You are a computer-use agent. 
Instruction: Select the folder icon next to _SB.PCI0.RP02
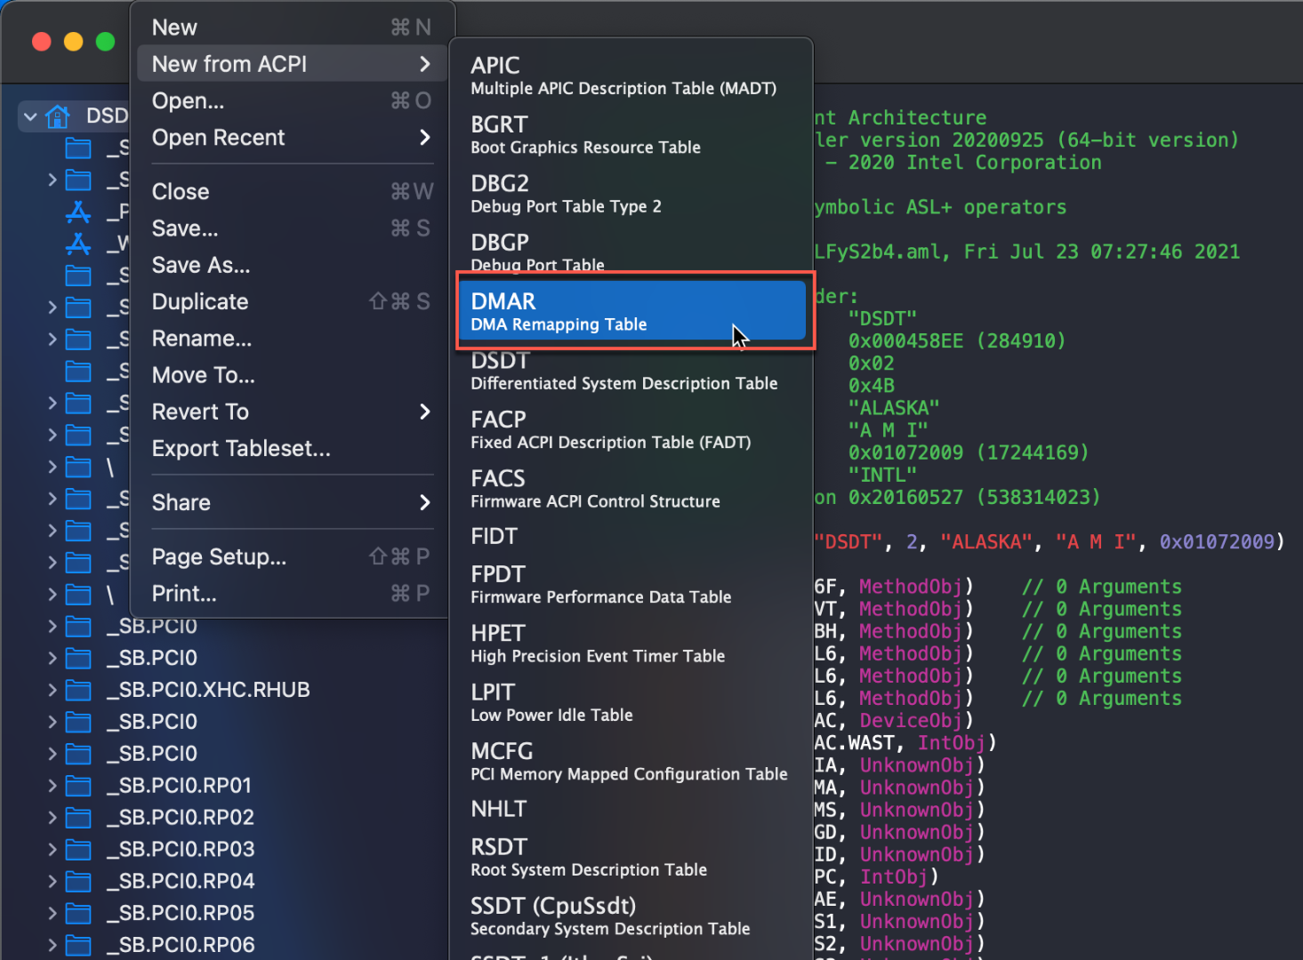click(x=78, y=818)
